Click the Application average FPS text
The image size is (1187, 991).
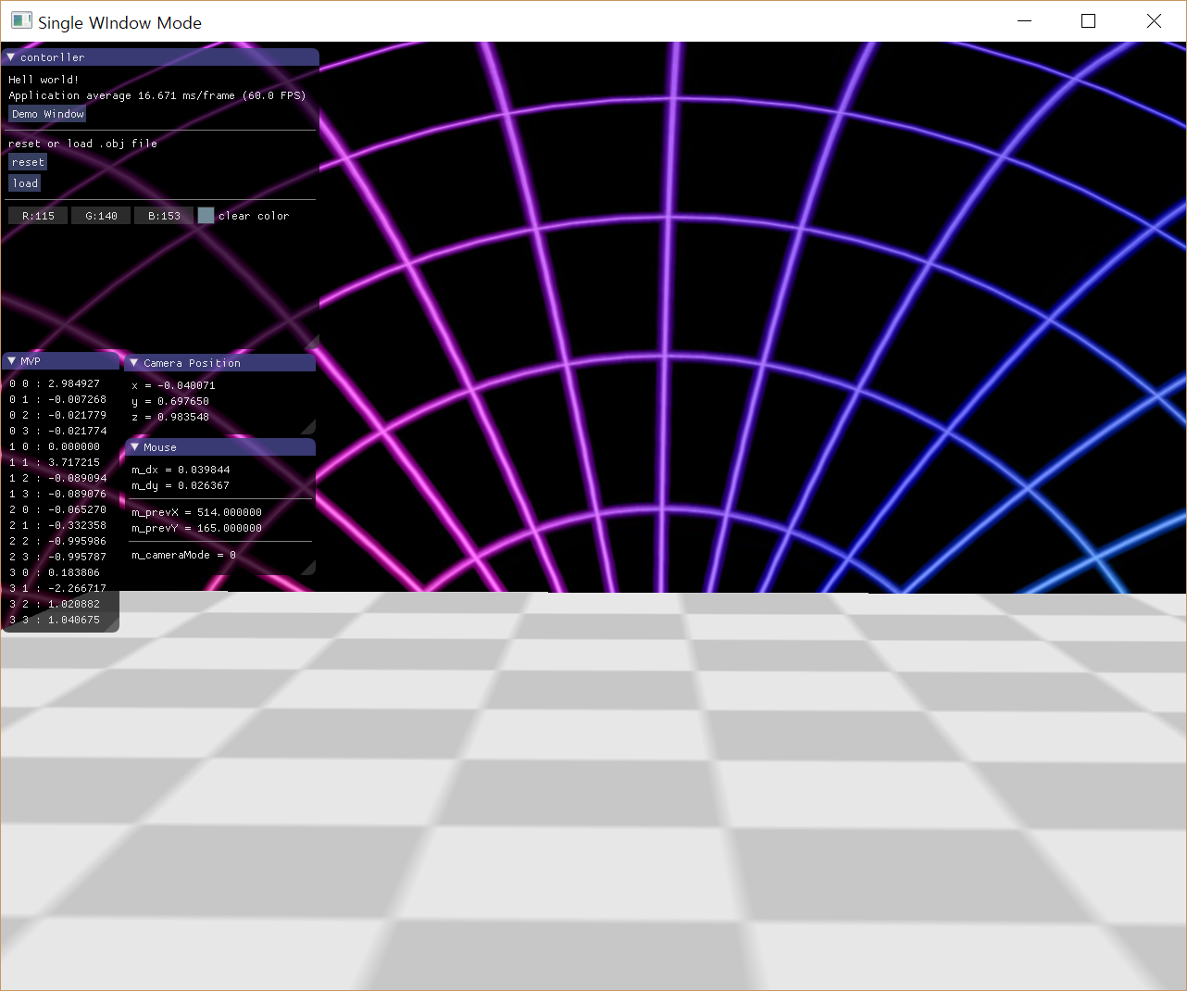pyautogui.click(x=157, y=95)
